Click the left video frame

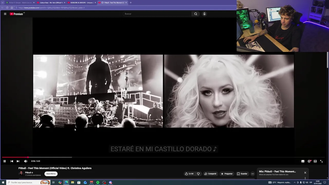(x=98, y=91)
